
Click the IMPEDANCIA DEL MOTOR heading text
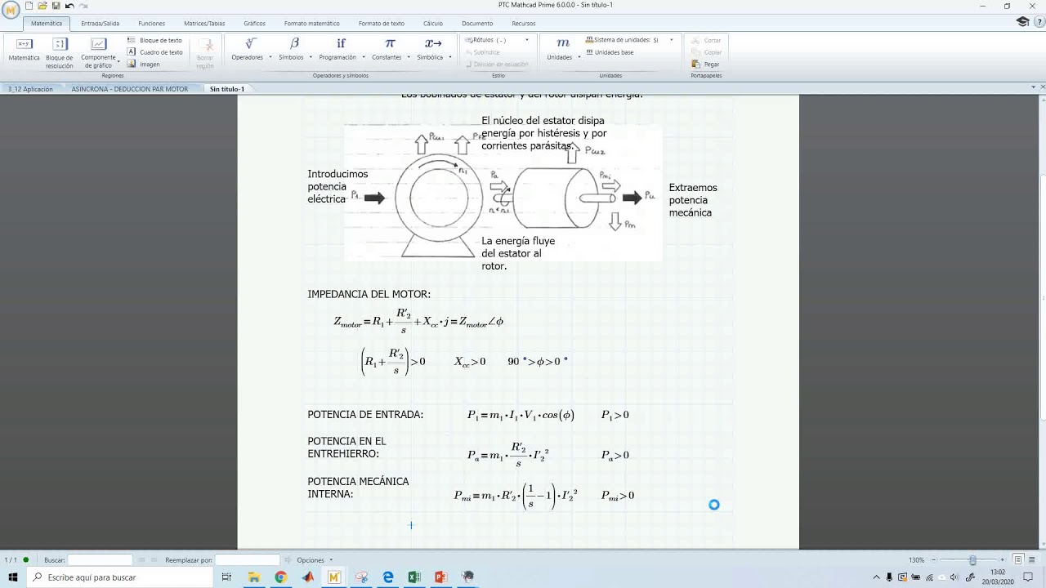tap(369, 294)
